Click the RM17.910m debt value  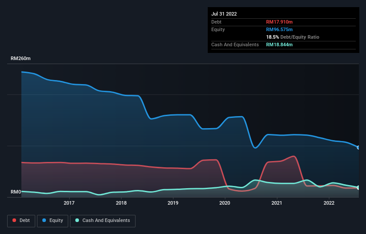pyautogui.click(x=280, y=22)
